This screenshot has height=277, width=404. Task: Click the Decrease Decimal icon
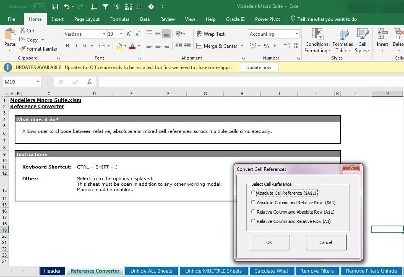pyautogui.click(x=296, y=46)
